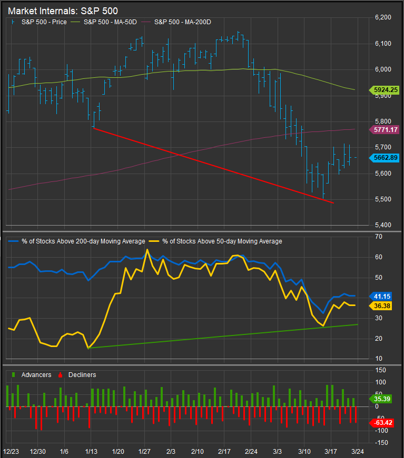This screenshot has height=458, width=404.
Task: Click the 5,500 price axis label
Action: coord(383,199)
